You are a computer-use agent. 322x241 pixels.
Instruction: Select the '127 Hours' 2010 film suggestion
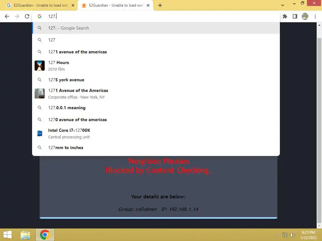[x=156, y=66]
